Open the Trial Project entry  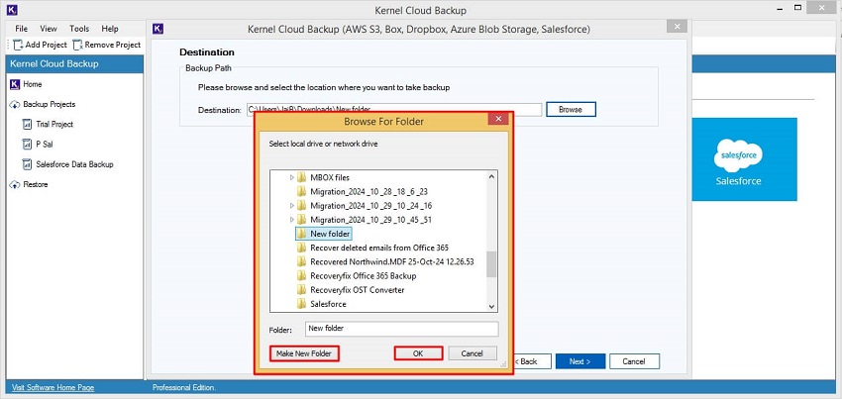coord(54,124)
